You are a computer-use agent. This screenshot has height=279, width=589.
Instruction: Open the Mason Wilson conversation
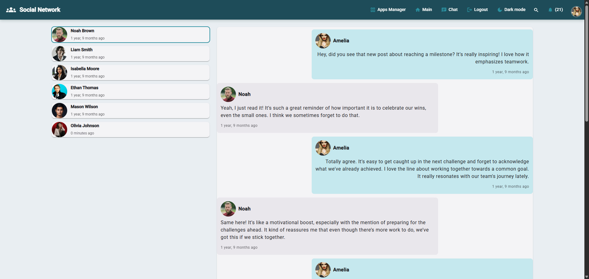click(131, 111)
